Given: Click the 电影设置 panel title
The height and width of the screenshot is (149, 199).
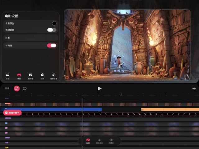Looking at the screenshot, I should point(12,16).
